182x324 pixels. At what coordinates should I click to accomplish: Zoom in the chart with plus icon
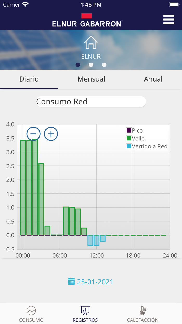[x=51, y=134]
